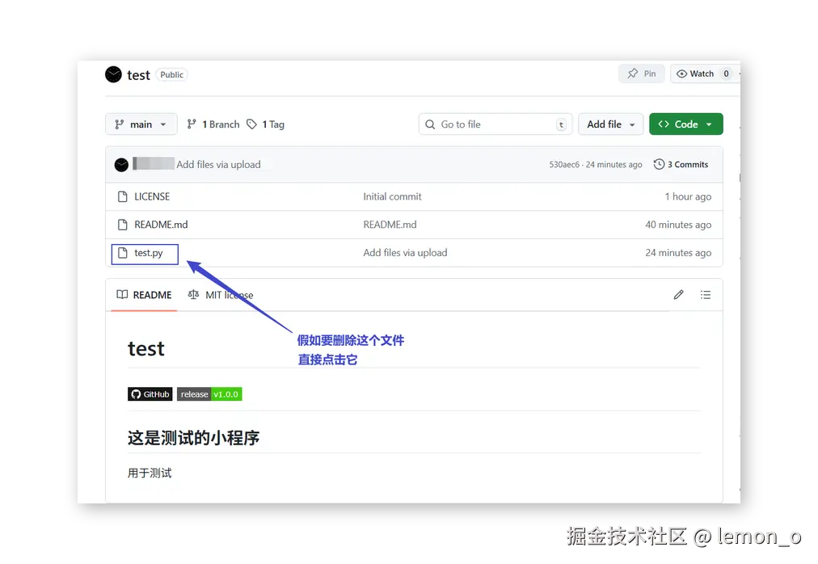Viewport: 818px width, 564px height.
Task: Click the branch icon beside 1 Branch
Action: [x=192, y=124]
